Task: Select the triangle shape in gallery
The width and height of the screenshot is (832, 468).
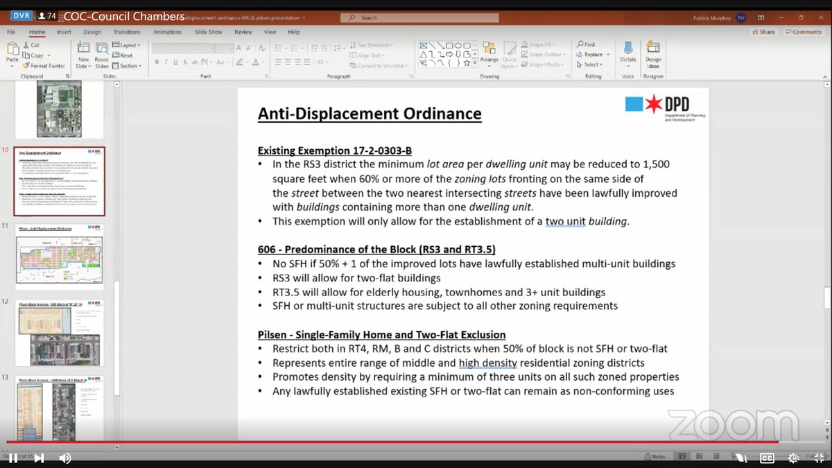Action: pos(424,53)
